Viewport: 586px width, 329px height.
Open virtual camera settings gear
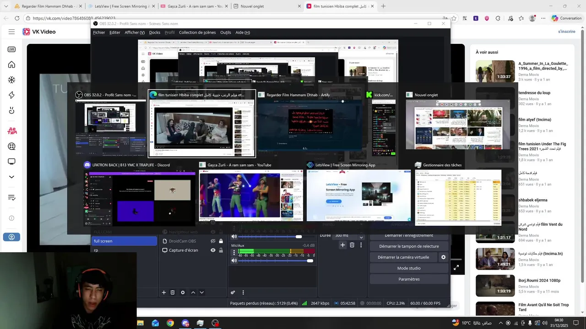click(443, 257)
